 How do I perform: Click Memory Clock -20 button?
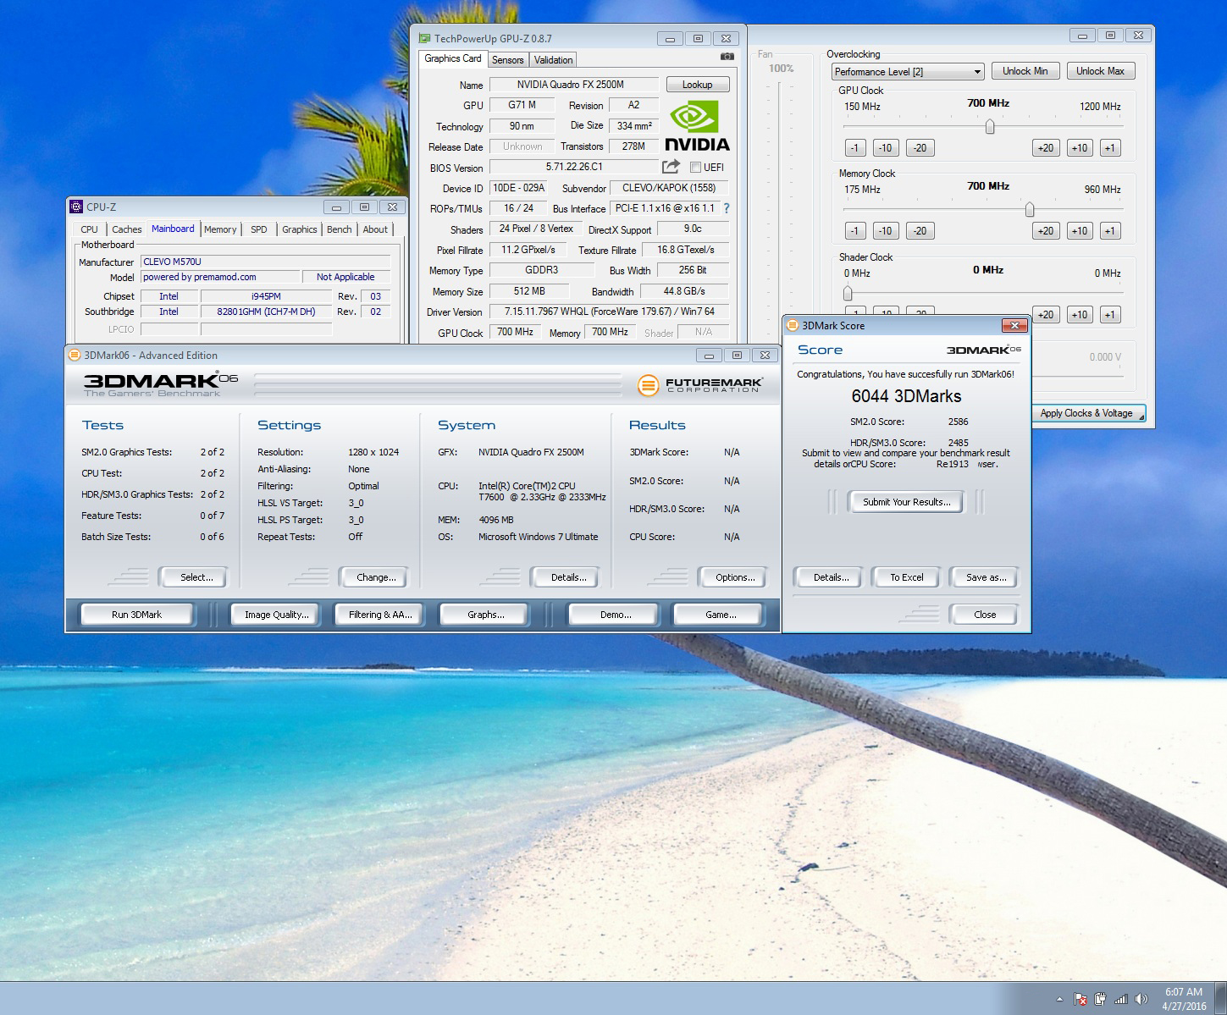pyautogui.click(x=920, y=231)
